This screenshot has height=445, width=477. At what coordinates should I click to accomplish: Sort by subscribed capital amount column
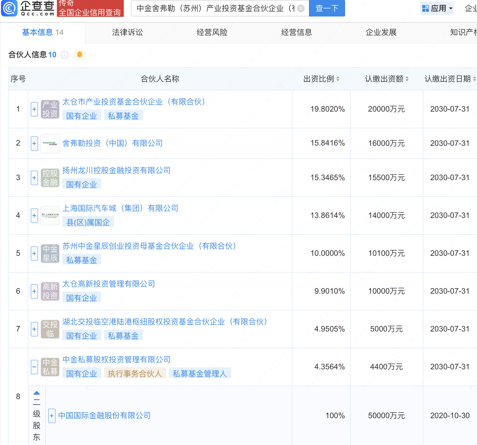[407, 79]
